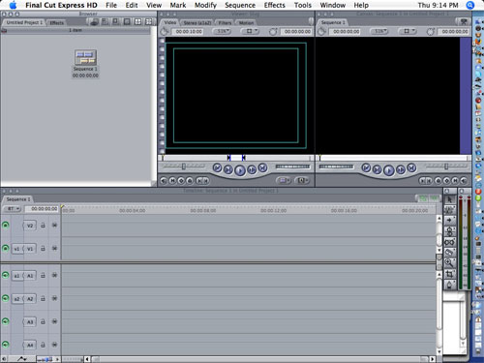Select the Sequence 1 icon in Browser

point(85,58)
